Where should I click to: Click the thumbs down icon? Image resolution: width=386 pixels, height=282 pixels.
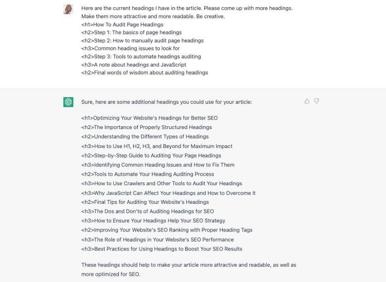tap(316, 101)
